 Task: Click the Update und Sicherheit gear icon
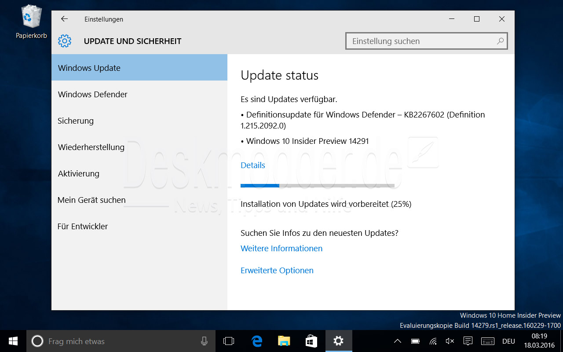64,41
